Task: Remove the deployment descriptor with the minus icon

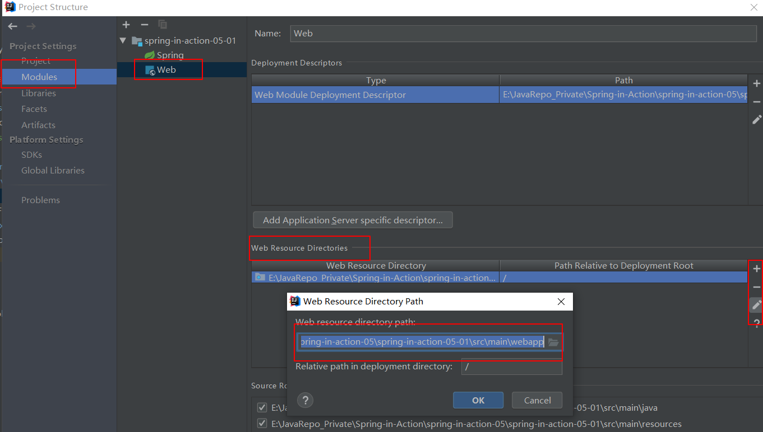Action: coord(757,101)
